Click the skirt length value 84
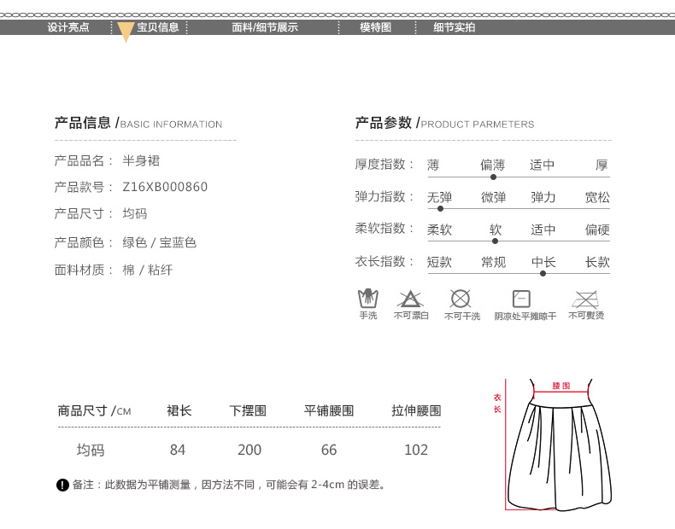The width and height of the screenshot is (675, 529). pos(178,450)
